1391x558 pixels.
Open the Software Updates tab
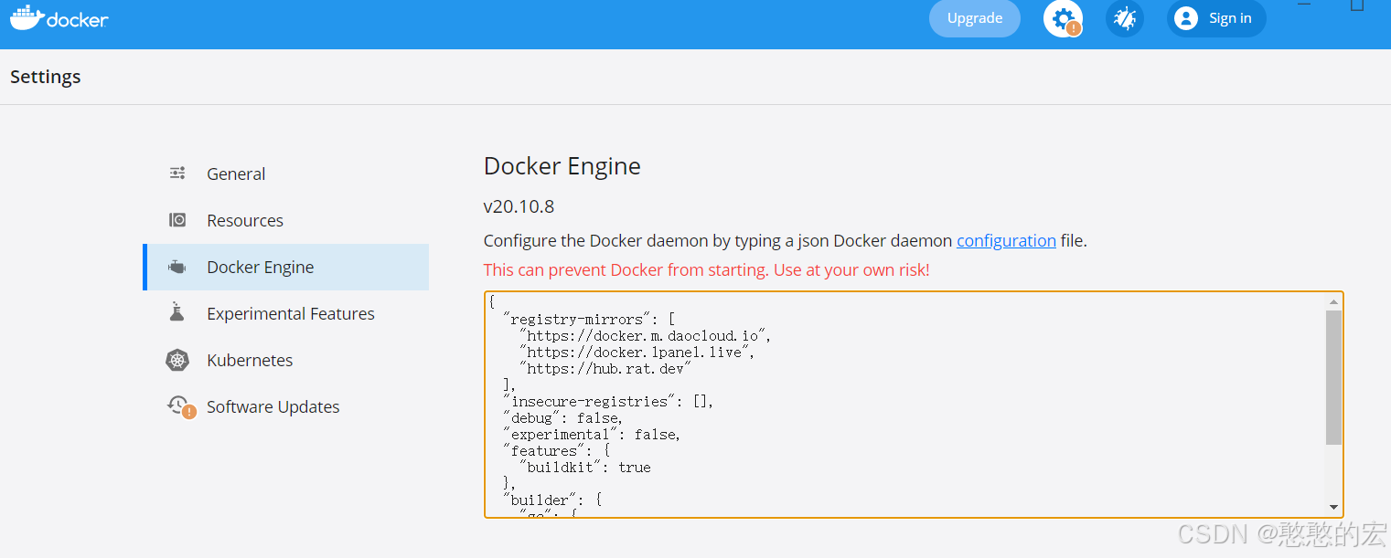(285, 406)
